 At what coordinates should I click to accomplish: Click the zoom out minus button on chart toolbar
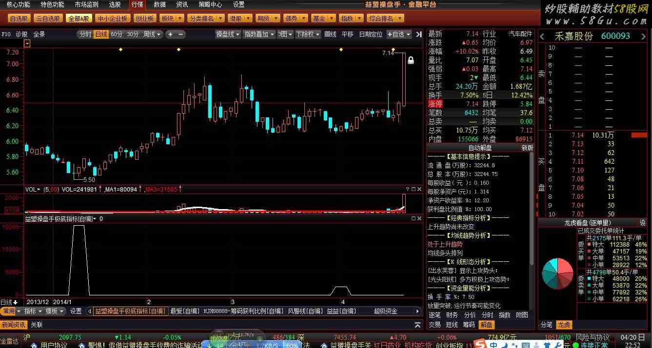click(x=181, y=34)
